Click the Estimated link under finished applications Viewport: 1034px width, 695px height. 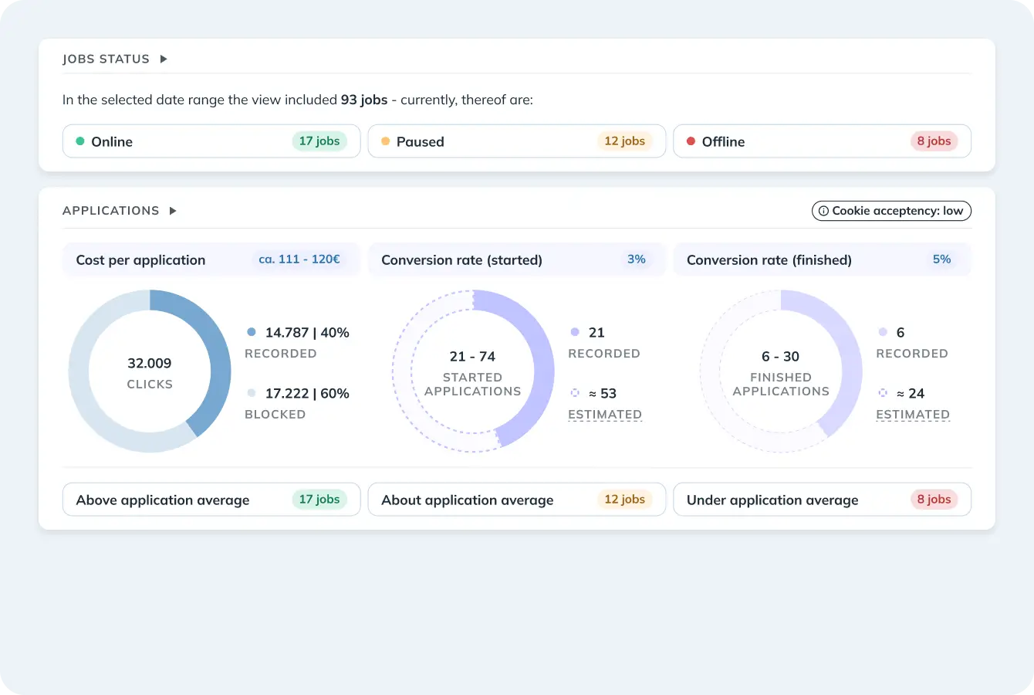(x=913, y=415)
